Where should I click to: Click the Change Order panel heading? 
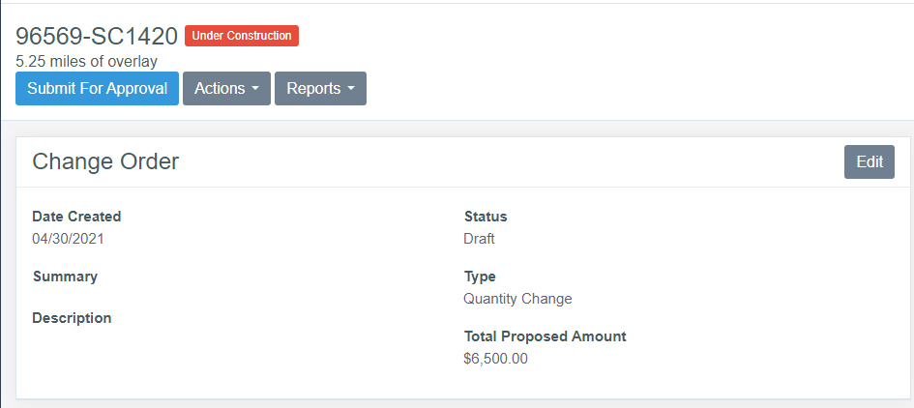point(105,161)
